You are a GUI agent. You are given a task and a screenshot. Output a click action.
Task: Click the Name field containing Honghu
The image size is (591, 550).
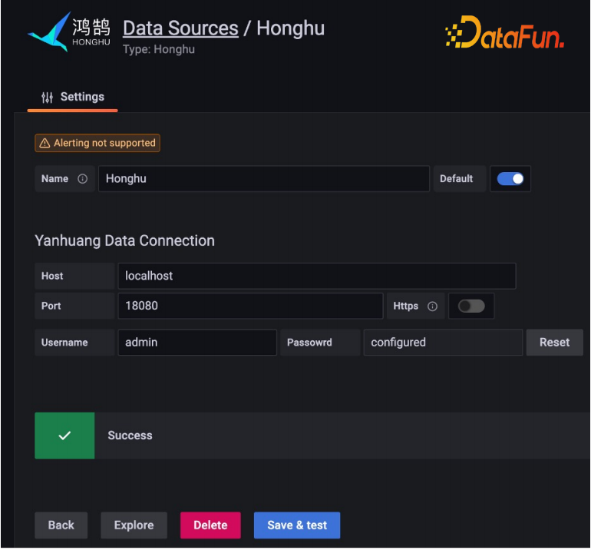[x=263, y=179]
